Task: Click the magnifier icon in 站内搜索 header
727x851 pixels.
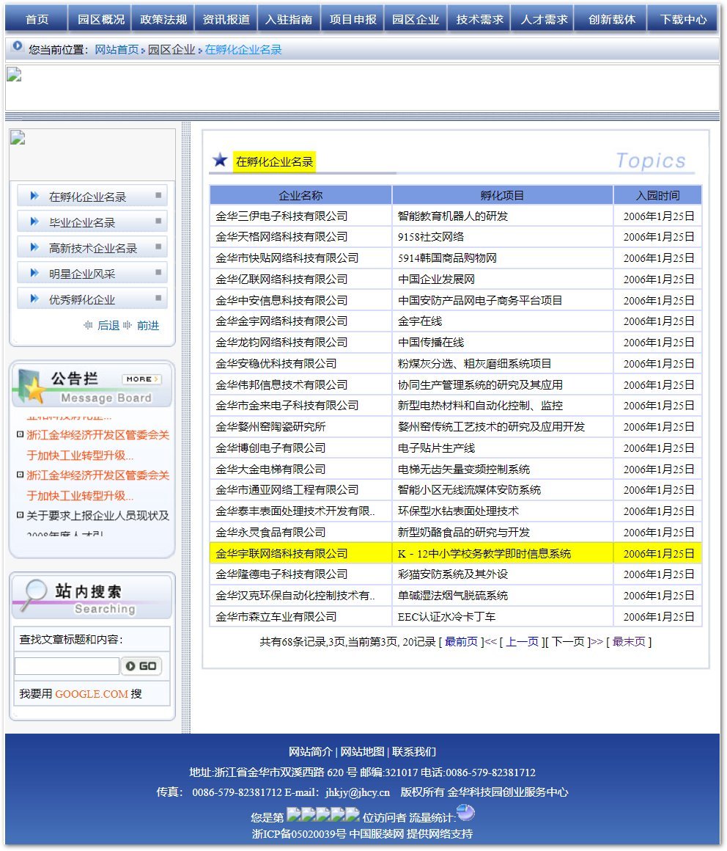Action: pos(32,595)
